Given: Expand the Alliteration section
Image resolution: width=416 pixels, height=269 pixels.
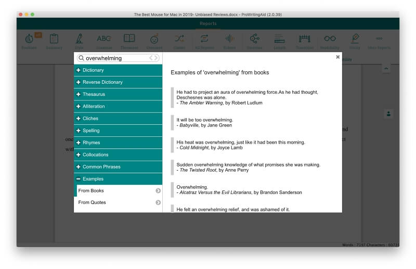Looking at the screenshot, I should (118, 106).
